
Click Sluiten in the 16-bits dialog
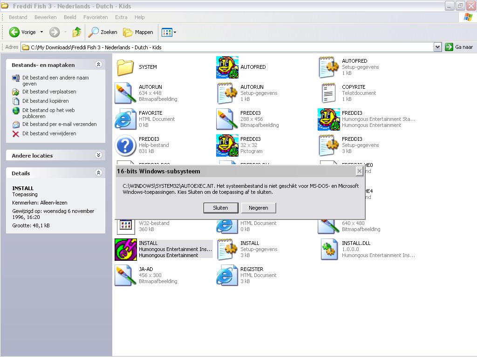220,208
